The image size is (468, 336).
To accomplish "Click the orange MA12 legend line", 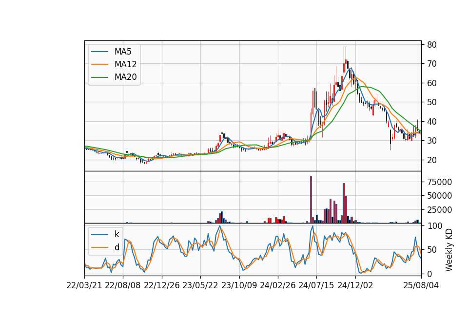I will tap(99, 64).
